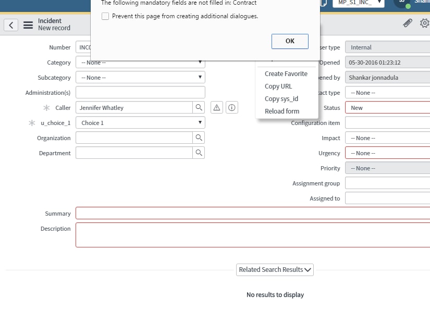430x312 pixels.
Task: Click the Summary input field
Action: coord(253,213)
